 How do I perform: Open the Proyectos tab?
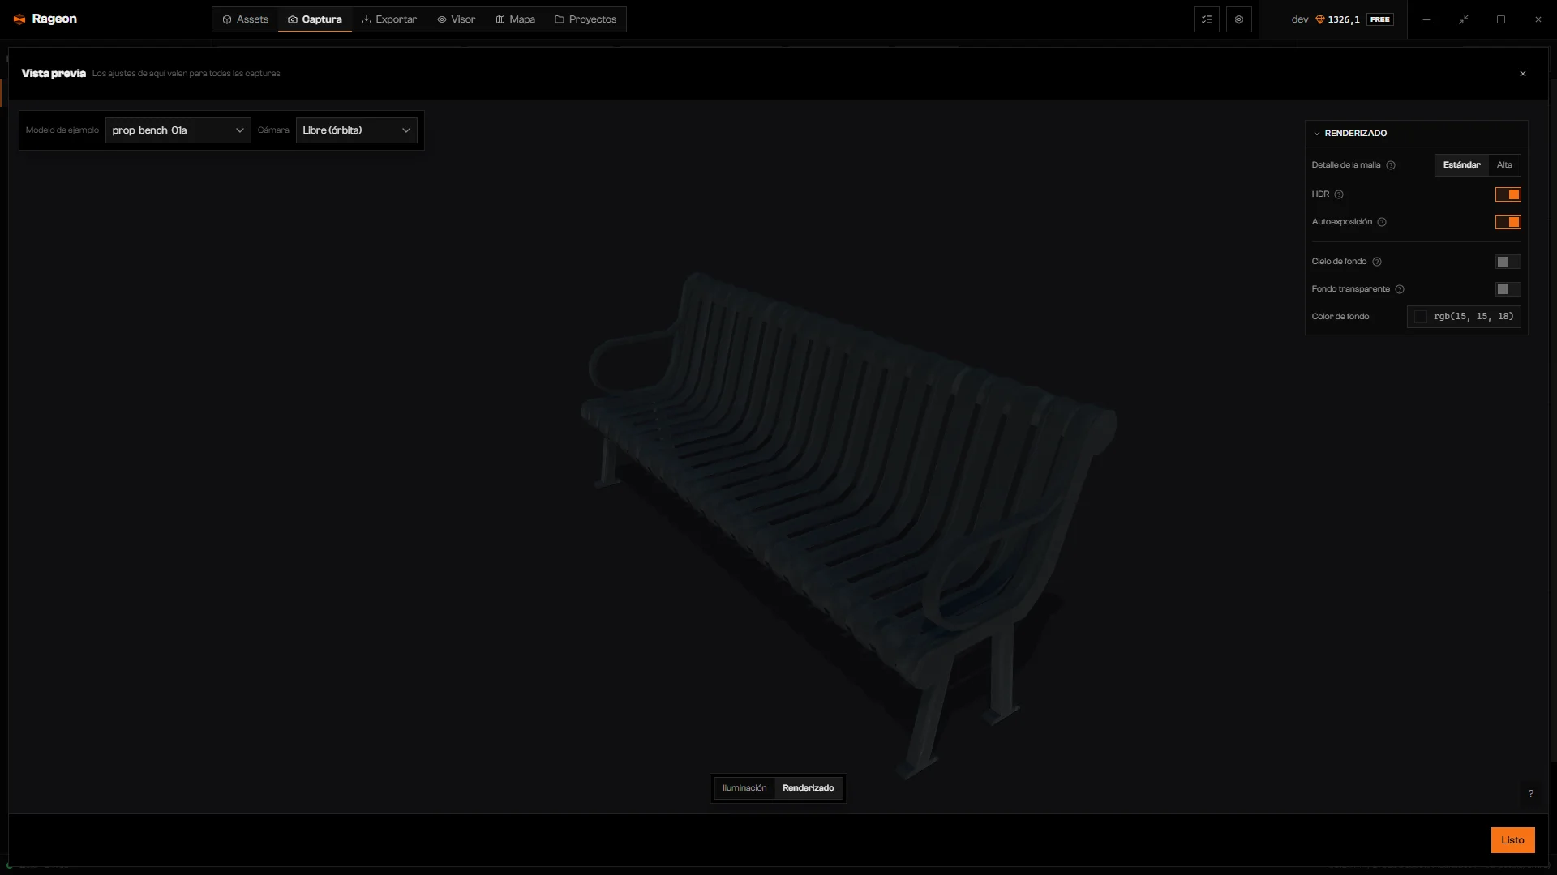point(585,19)
